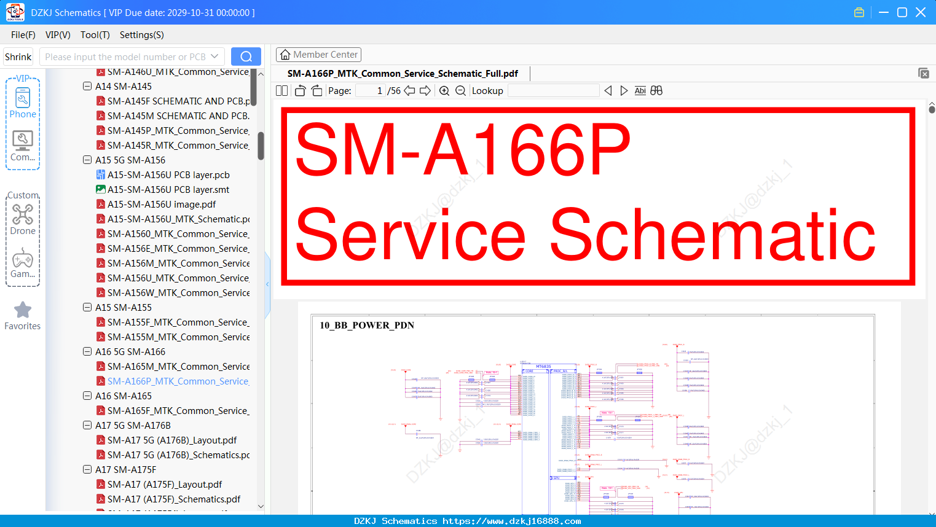Open the File(F) menu
Image resolution: width=936 pixels, height=527 pixels.
click(x=23, y=35)
